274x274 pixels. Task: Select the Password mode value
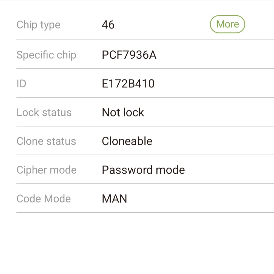pyautogui.click(x=143, y=170)
